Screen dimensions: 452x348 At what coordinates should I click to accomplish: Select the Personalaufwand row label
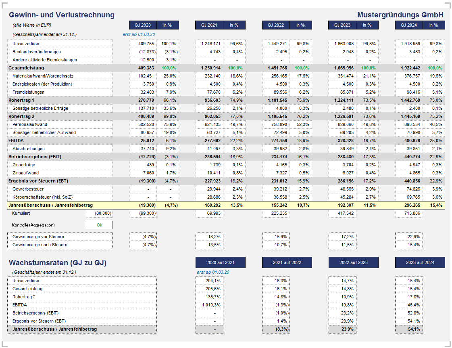(x=29, y=124)
